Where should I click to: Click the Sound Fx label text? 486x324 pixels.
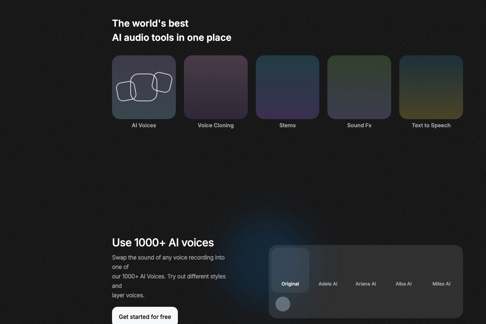click(x=359, y=125)
